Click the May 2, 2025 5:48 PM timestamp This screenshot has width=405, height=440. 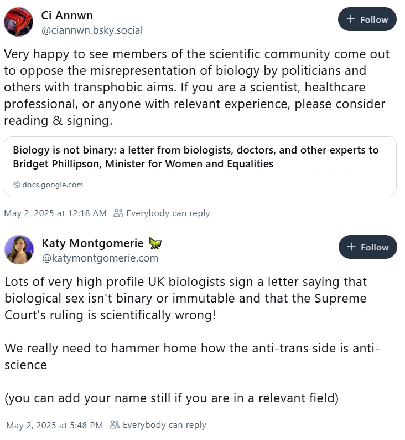55,425
